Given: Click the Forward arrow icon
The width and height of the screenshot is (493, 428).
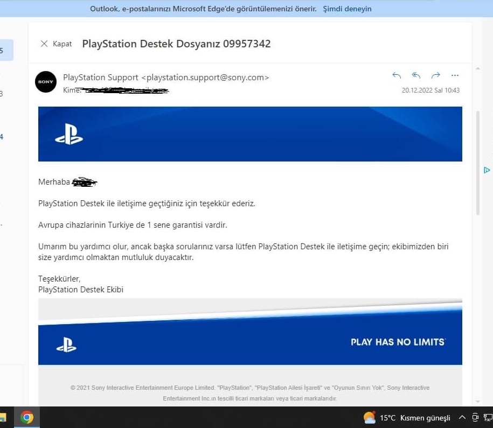Looking at the screenshot, I should pos(435,75).
